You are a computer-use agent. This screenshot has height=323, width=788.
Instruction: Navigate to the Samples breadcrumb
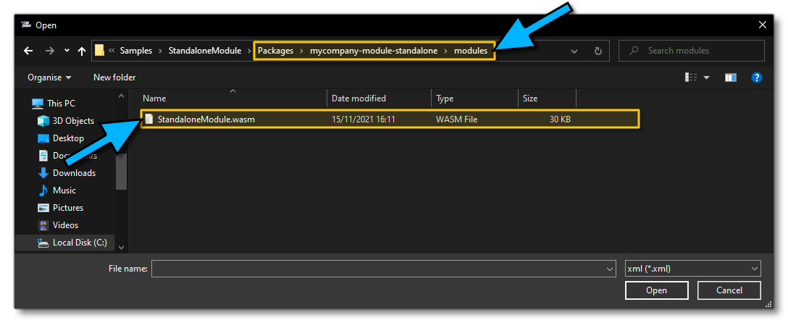pyautogui.click(x=135, y=51)
